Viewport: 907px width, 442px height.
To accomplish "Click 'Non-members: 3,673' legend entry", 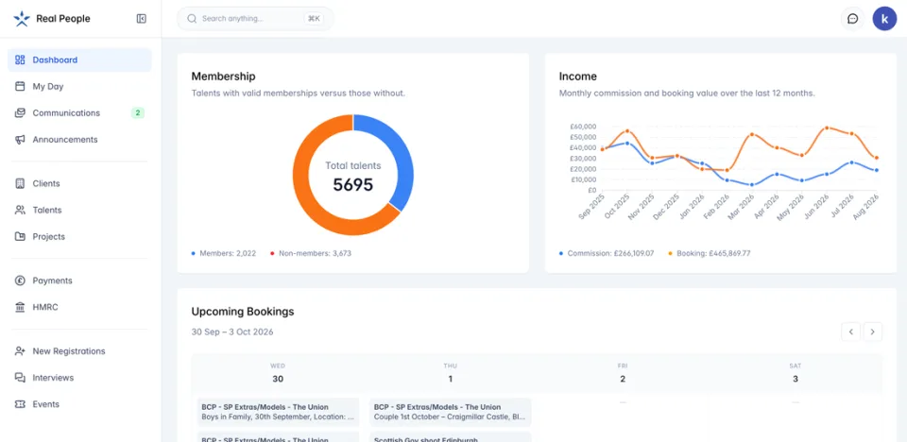I will pos(311,253).
